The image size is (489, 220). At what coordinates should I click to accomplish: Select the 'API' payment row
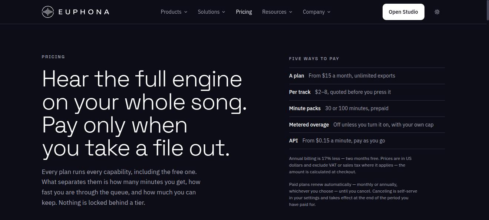tap(367, 141)
